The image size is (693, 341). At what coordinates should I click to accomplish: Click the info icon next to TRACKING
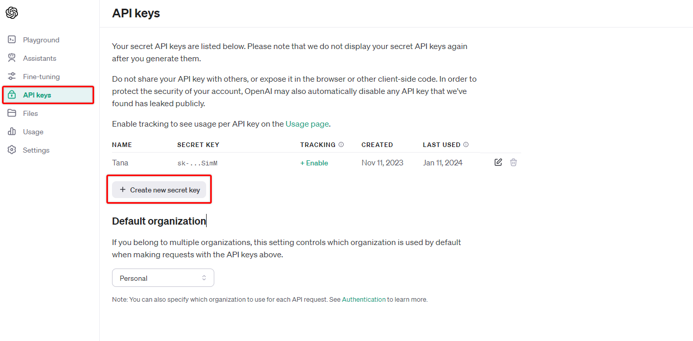pyautogui.click(x=341, y=144)
